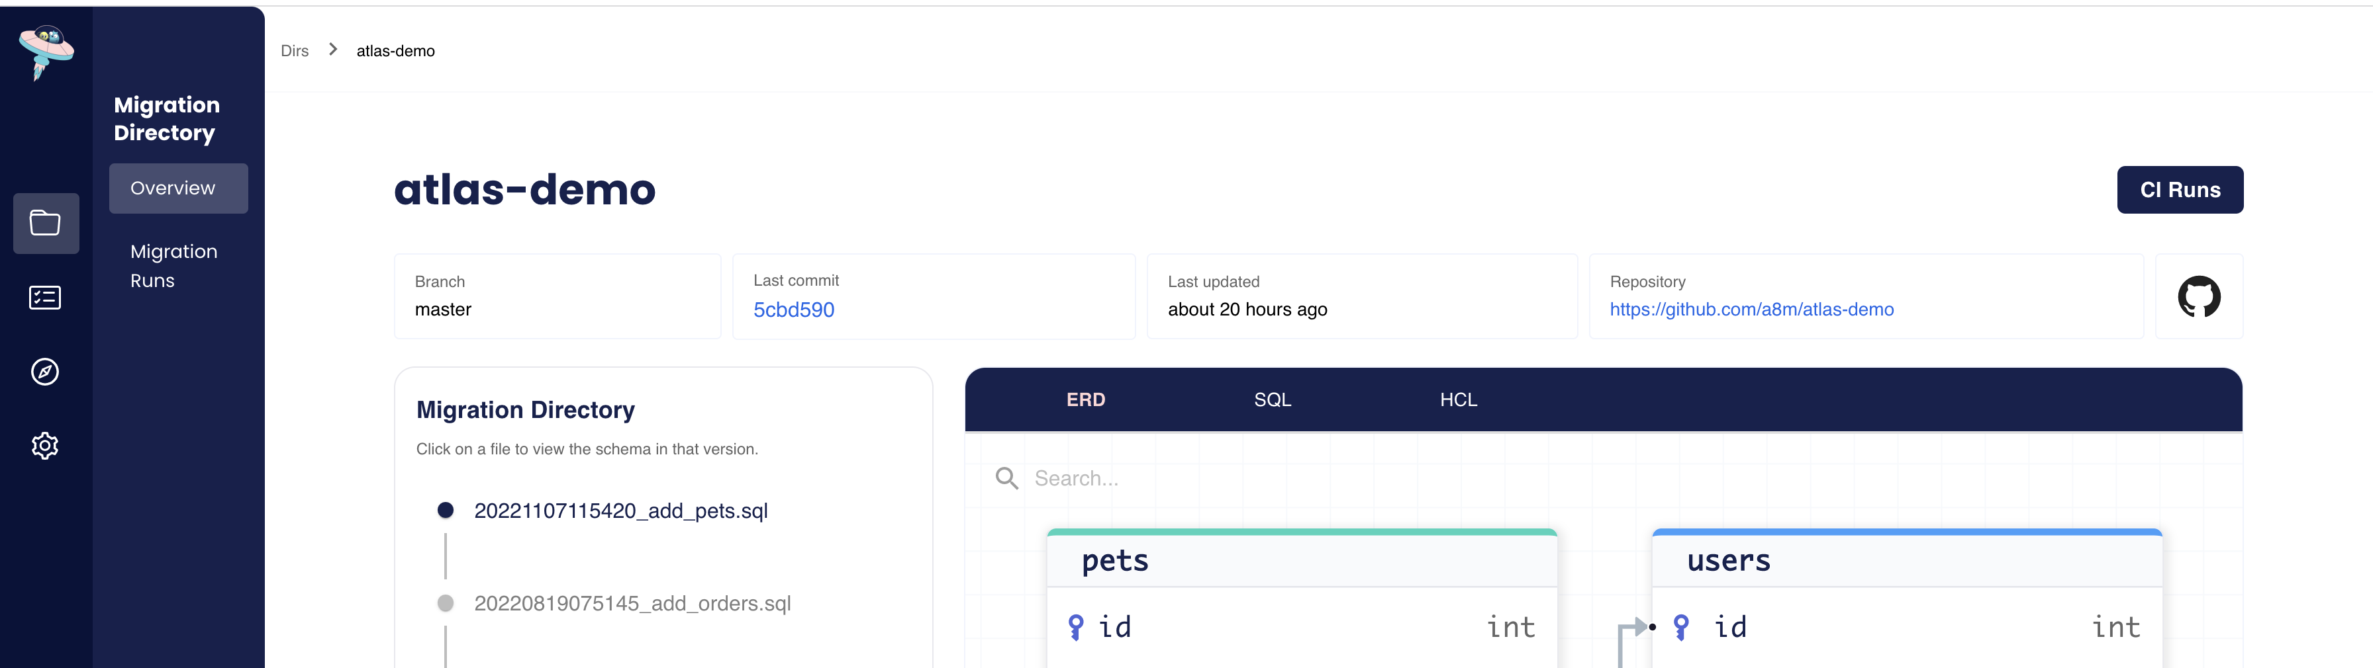This screenshot has width=2373, height=668.
Task: Click the chevron between Dirs and atlas-demo
Action: coord(334,50)
